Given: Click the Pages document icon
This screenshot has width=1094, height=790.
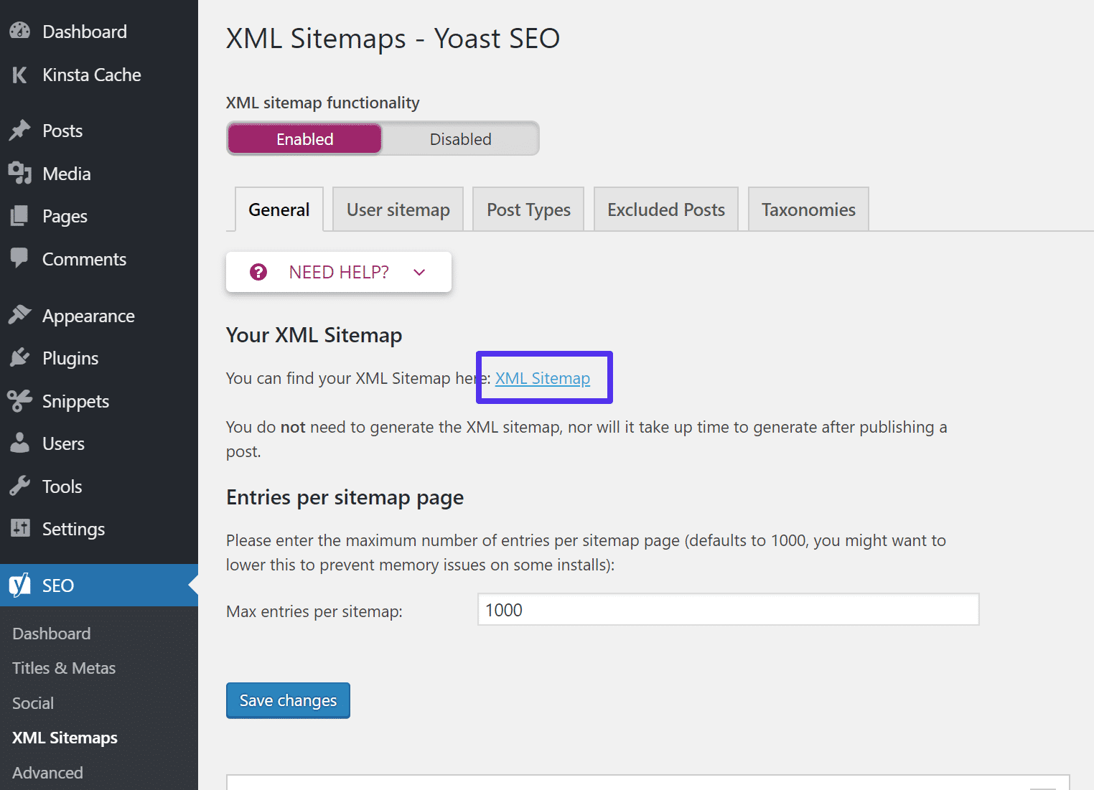Looking at the screenshot, I should point(20,215).
